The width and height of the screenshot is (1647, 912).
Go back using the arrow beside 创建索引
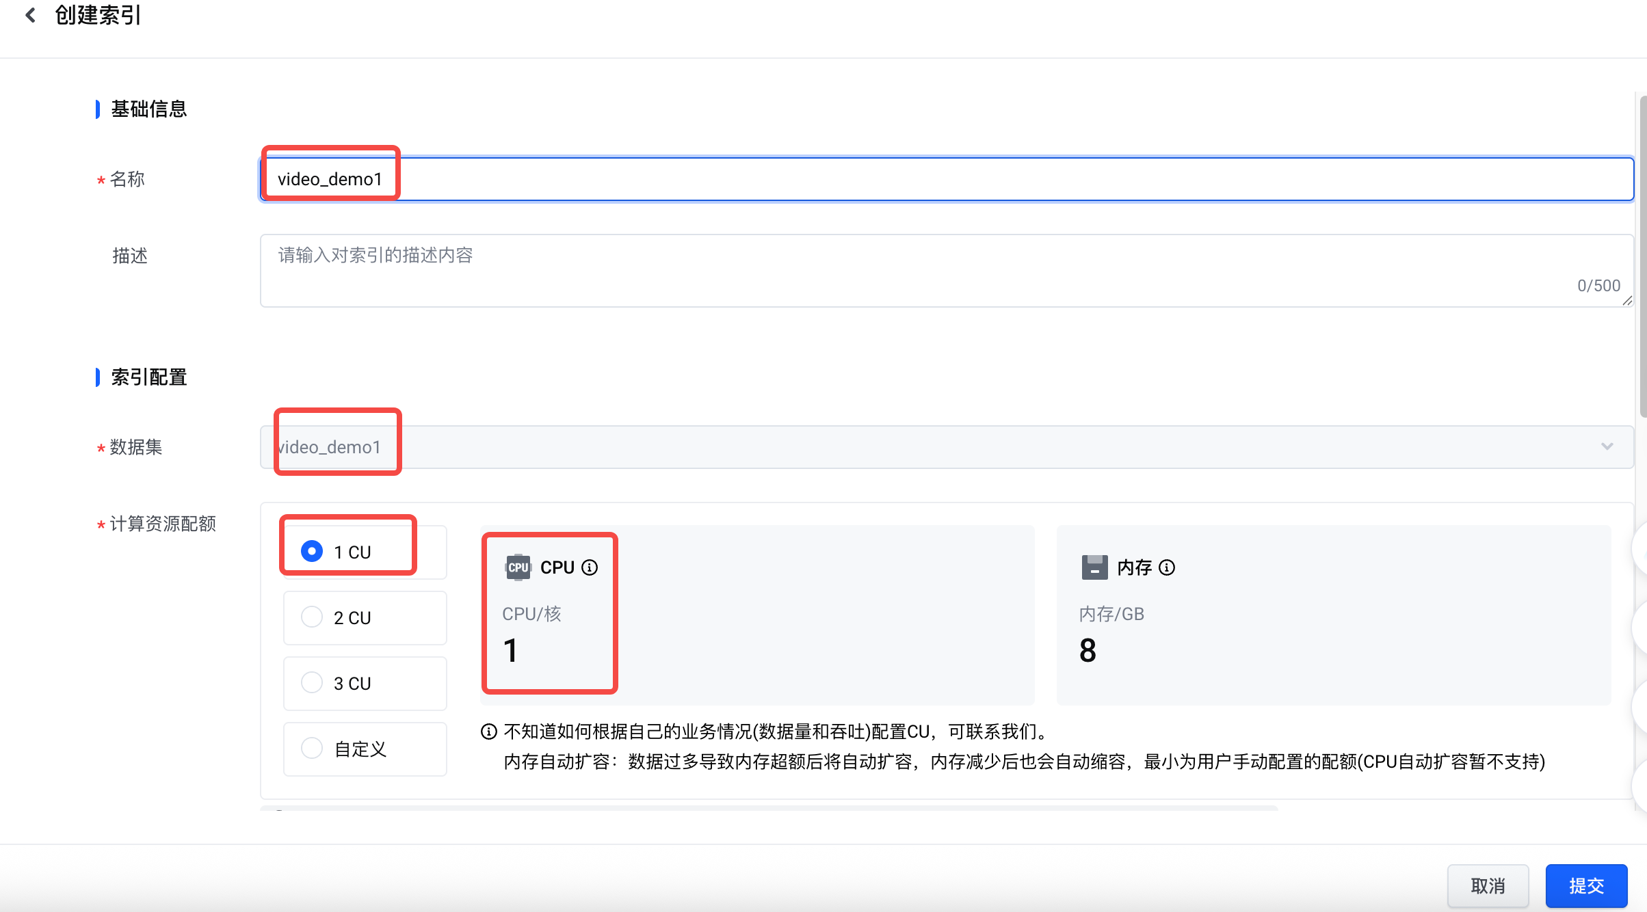(x=30, y=15)
